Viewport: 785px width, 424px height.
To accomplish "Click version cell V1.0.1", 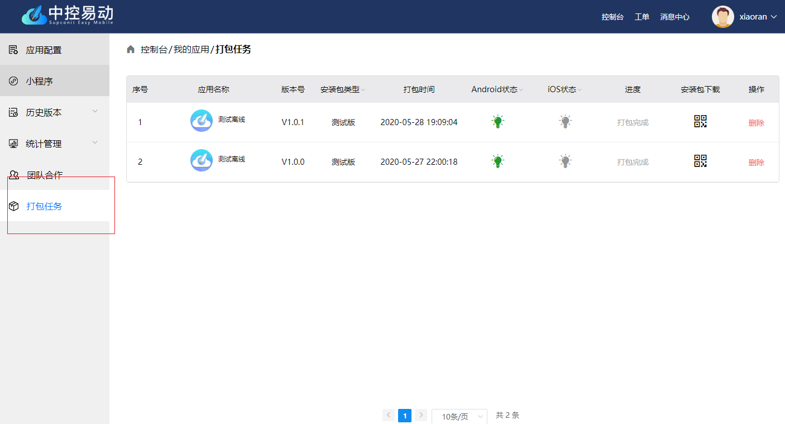I will 293,122.
